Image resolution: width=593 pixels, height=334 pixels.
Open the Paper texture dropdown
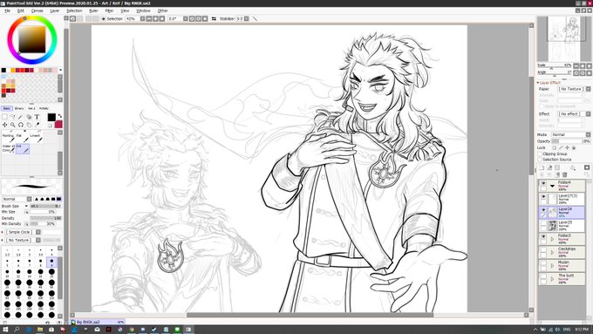coord(574,89)
